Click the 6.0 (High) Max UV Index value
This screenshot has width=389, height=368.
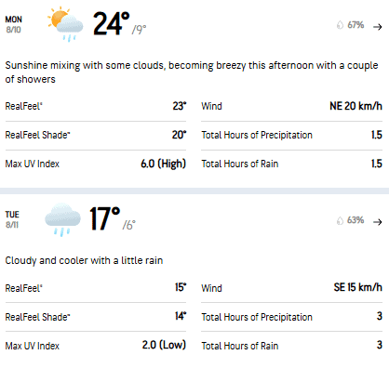(164, 164)
